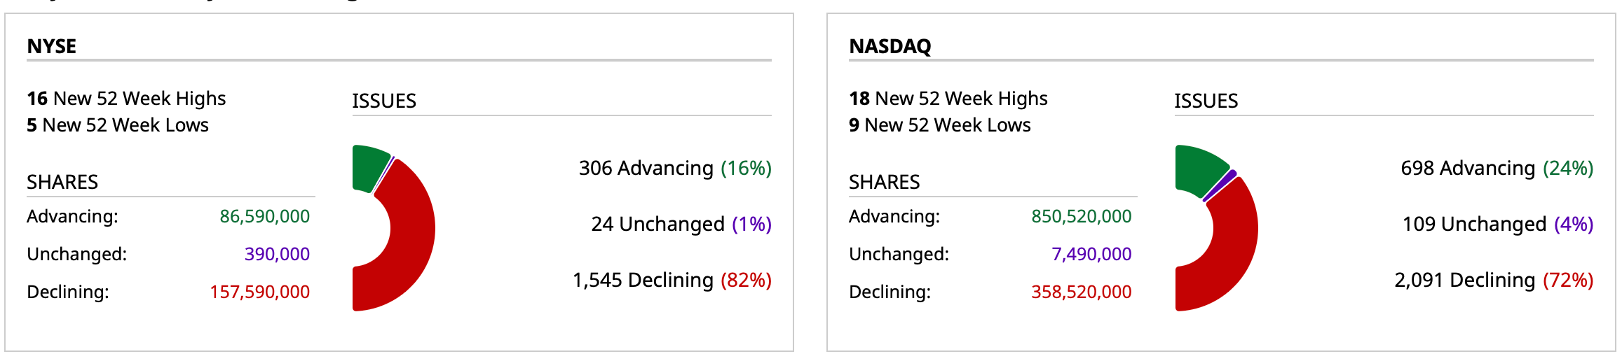Click NASDAQ 9 New 52 Week Lows
This screenshot has height=361, width=1622.
pos(939,125)
